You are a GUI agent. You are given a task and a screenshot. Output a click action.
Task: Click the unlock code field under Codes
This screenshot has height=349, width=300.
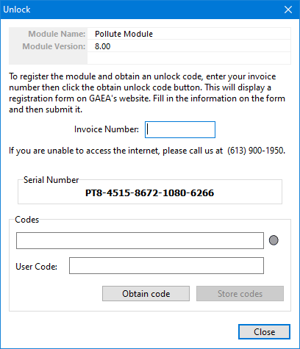click(140, 240)
